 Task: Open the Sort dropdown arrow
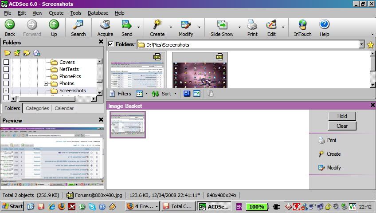pyautogui.click(x=175, y=94)
